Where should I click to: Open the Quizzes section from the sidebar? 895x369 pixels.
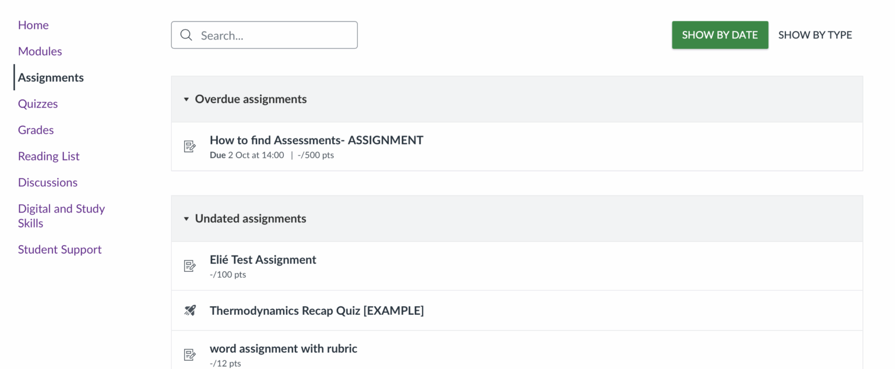point(38,104)
